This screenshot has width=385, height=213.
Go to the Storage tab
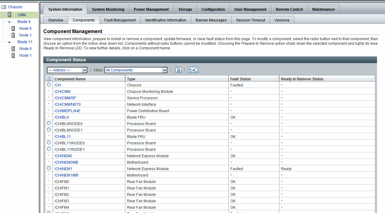pos(185,10)
